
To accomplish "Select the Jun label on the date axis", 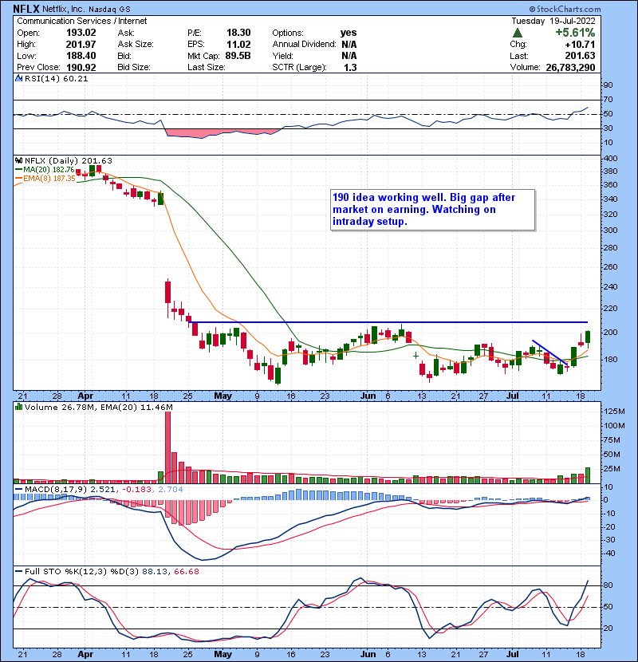I will click(x=366, y=396).
